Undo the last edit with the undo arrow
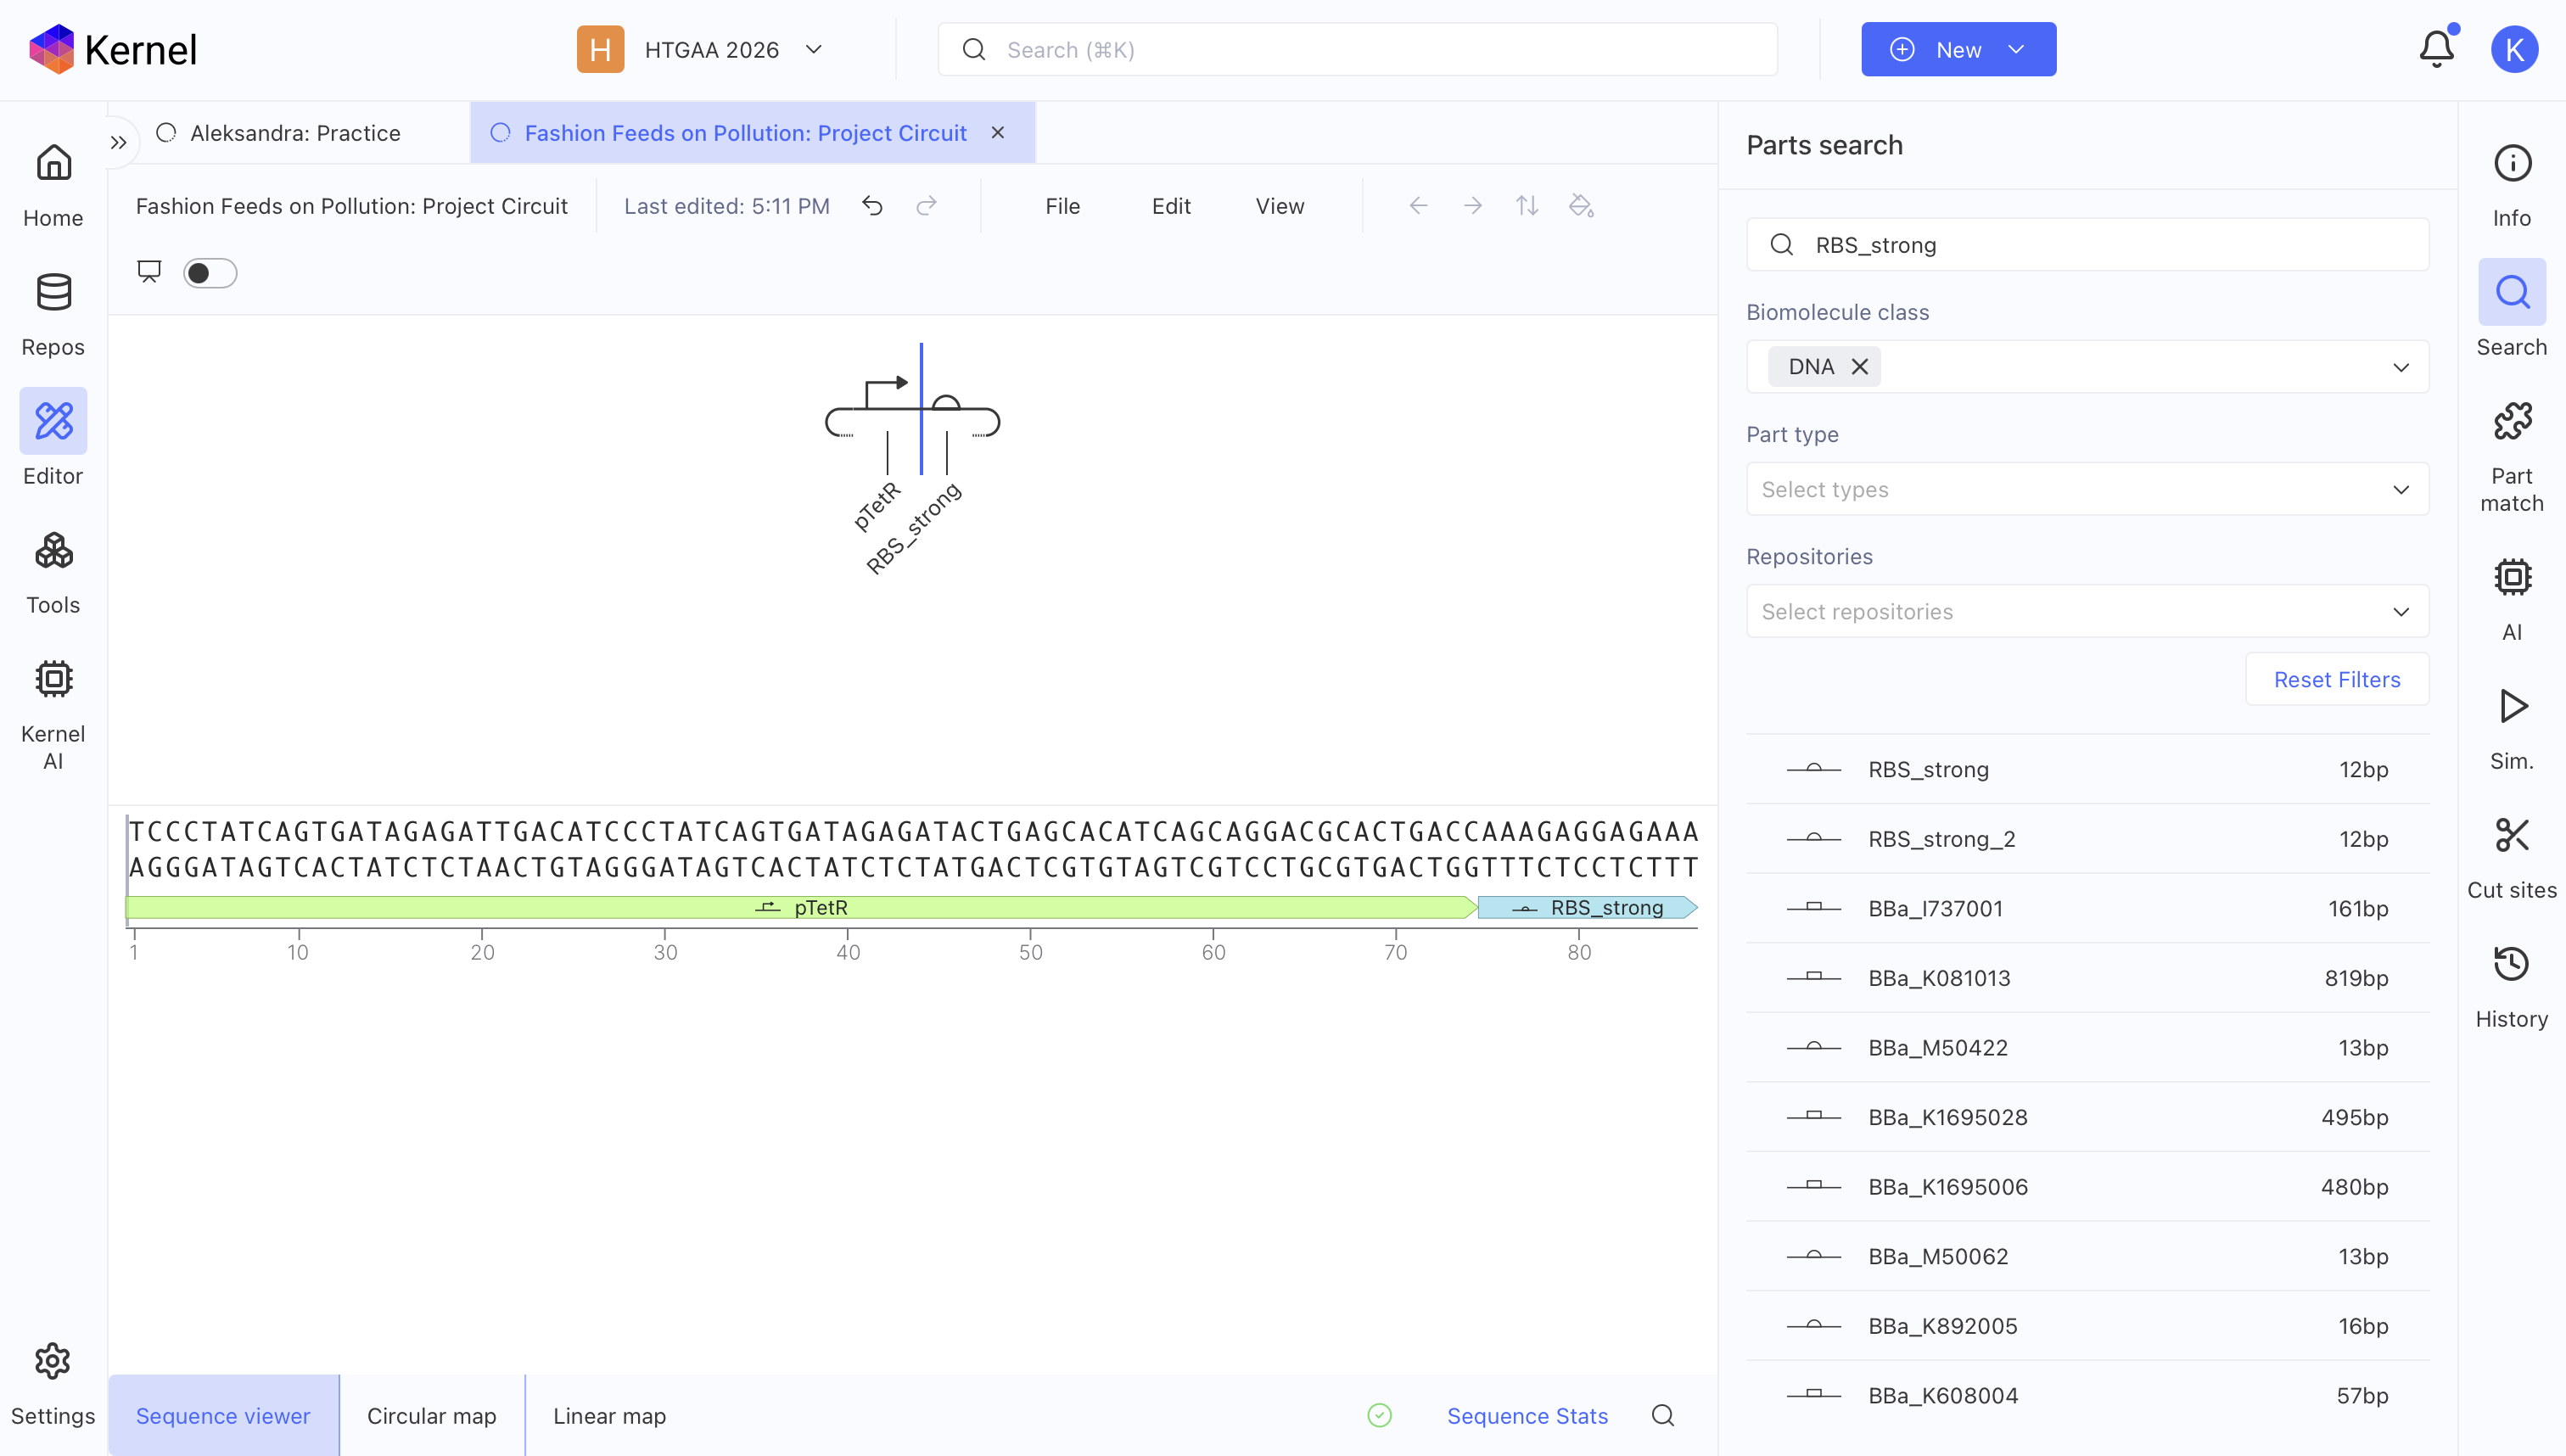The width and height of the screenshot is (2566, 1456). coord(872,206)
